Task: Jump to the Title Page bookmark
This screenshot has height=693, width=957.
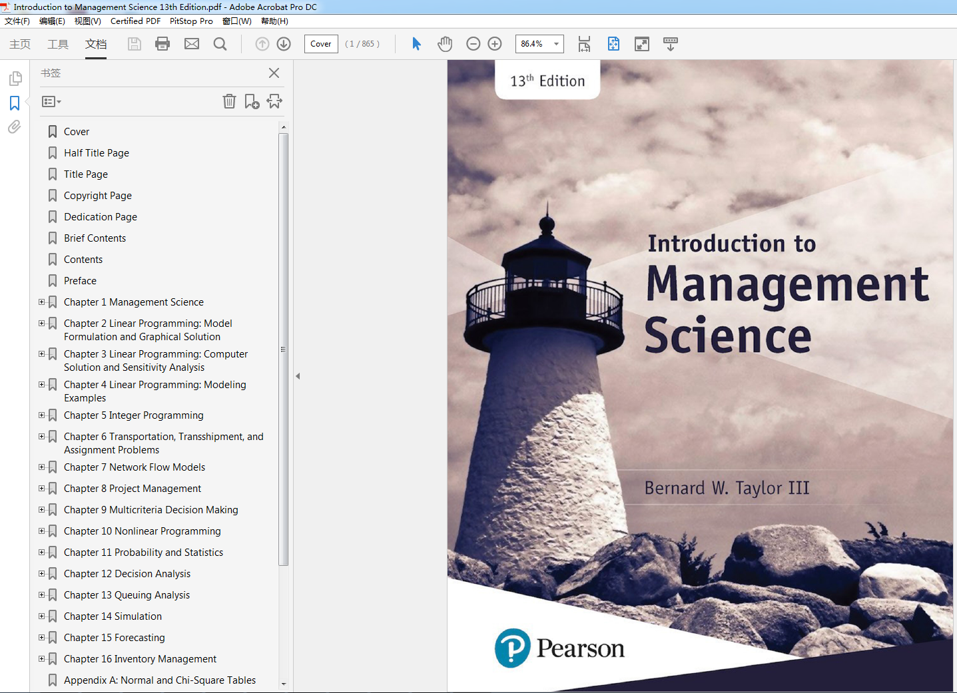Action: point(86,174)
